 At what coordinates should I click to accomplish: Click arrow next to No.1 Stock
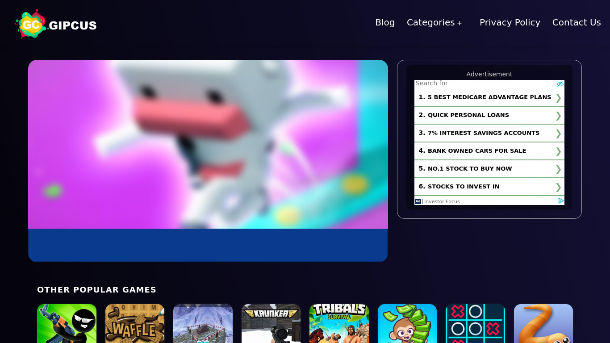click(558, 169)
